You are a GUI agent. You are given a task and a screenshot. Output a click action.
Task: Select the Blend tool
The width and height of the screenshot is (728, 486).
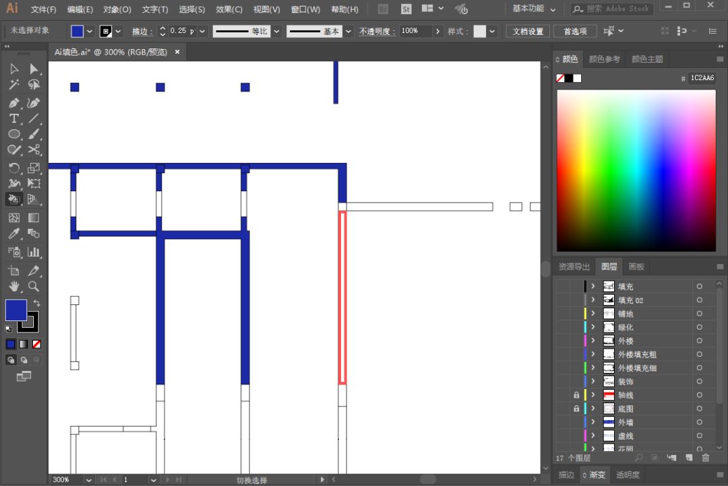[34, 234]
